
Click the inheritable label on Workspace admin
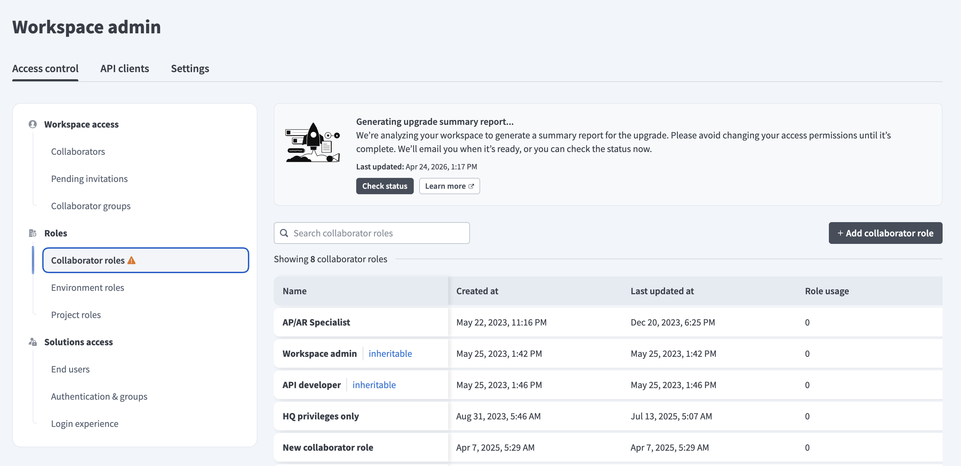pyautogui.click(x=390, y=353)
